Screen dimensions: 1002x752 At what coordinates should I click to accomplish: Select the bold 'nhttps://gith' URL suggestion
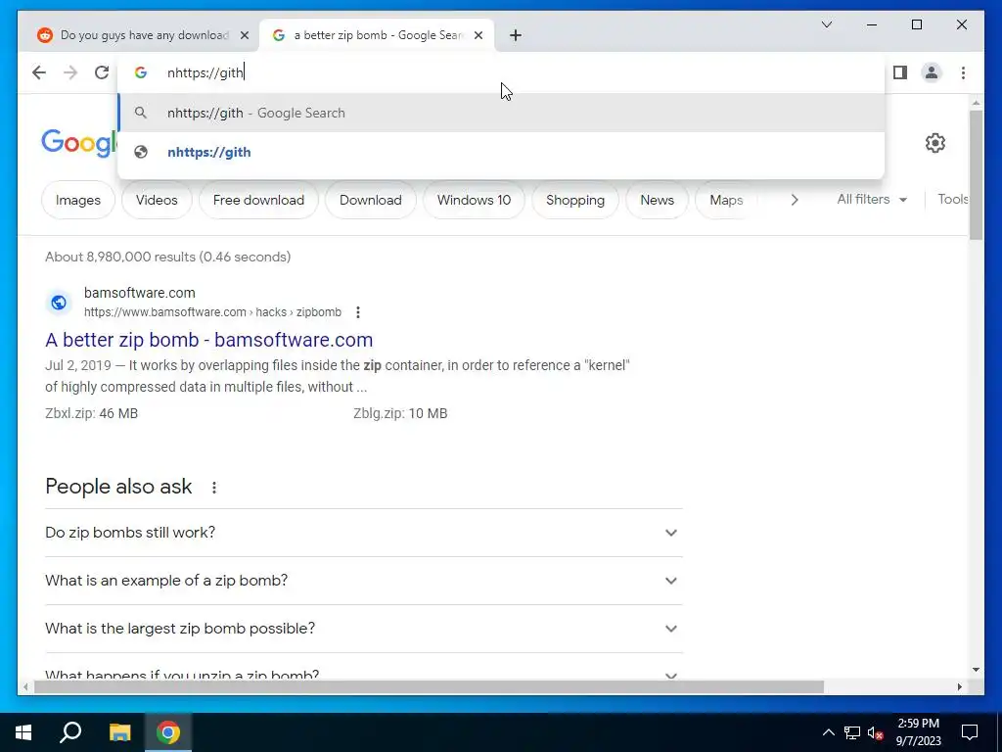[501, 152]
